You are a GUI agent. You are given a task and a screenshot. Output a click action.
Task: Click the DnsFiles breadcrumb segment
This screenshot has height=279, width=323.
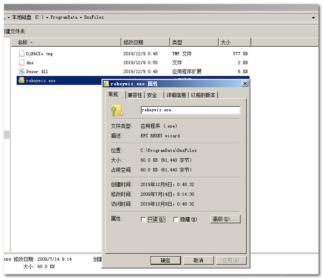[94, 17]
